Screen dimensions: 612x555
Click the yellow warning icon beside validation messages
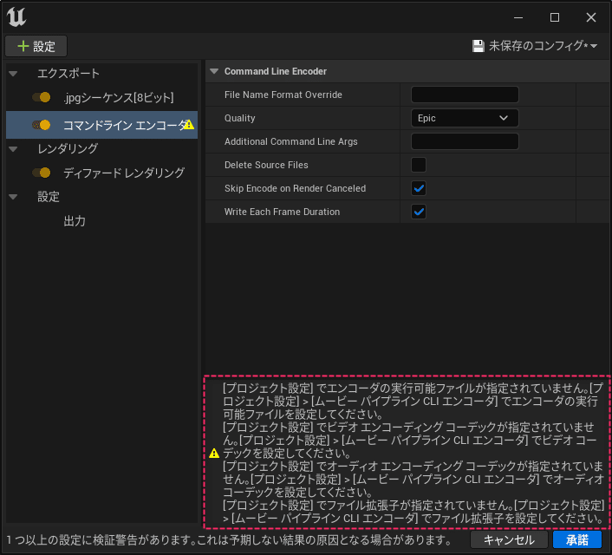[x=214, y=454]
